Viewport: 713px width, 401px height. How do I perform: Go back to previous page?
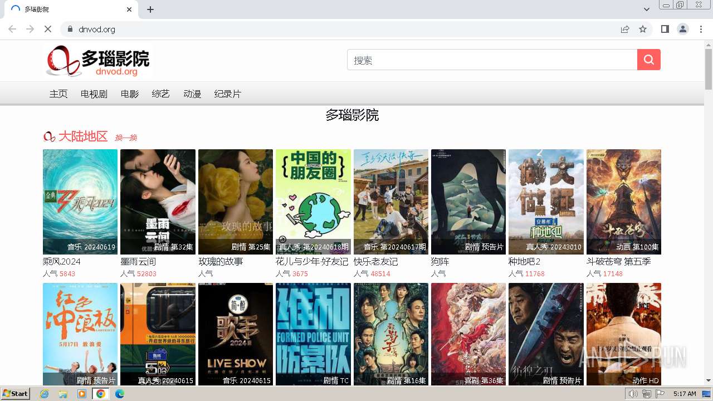(12, 29)
